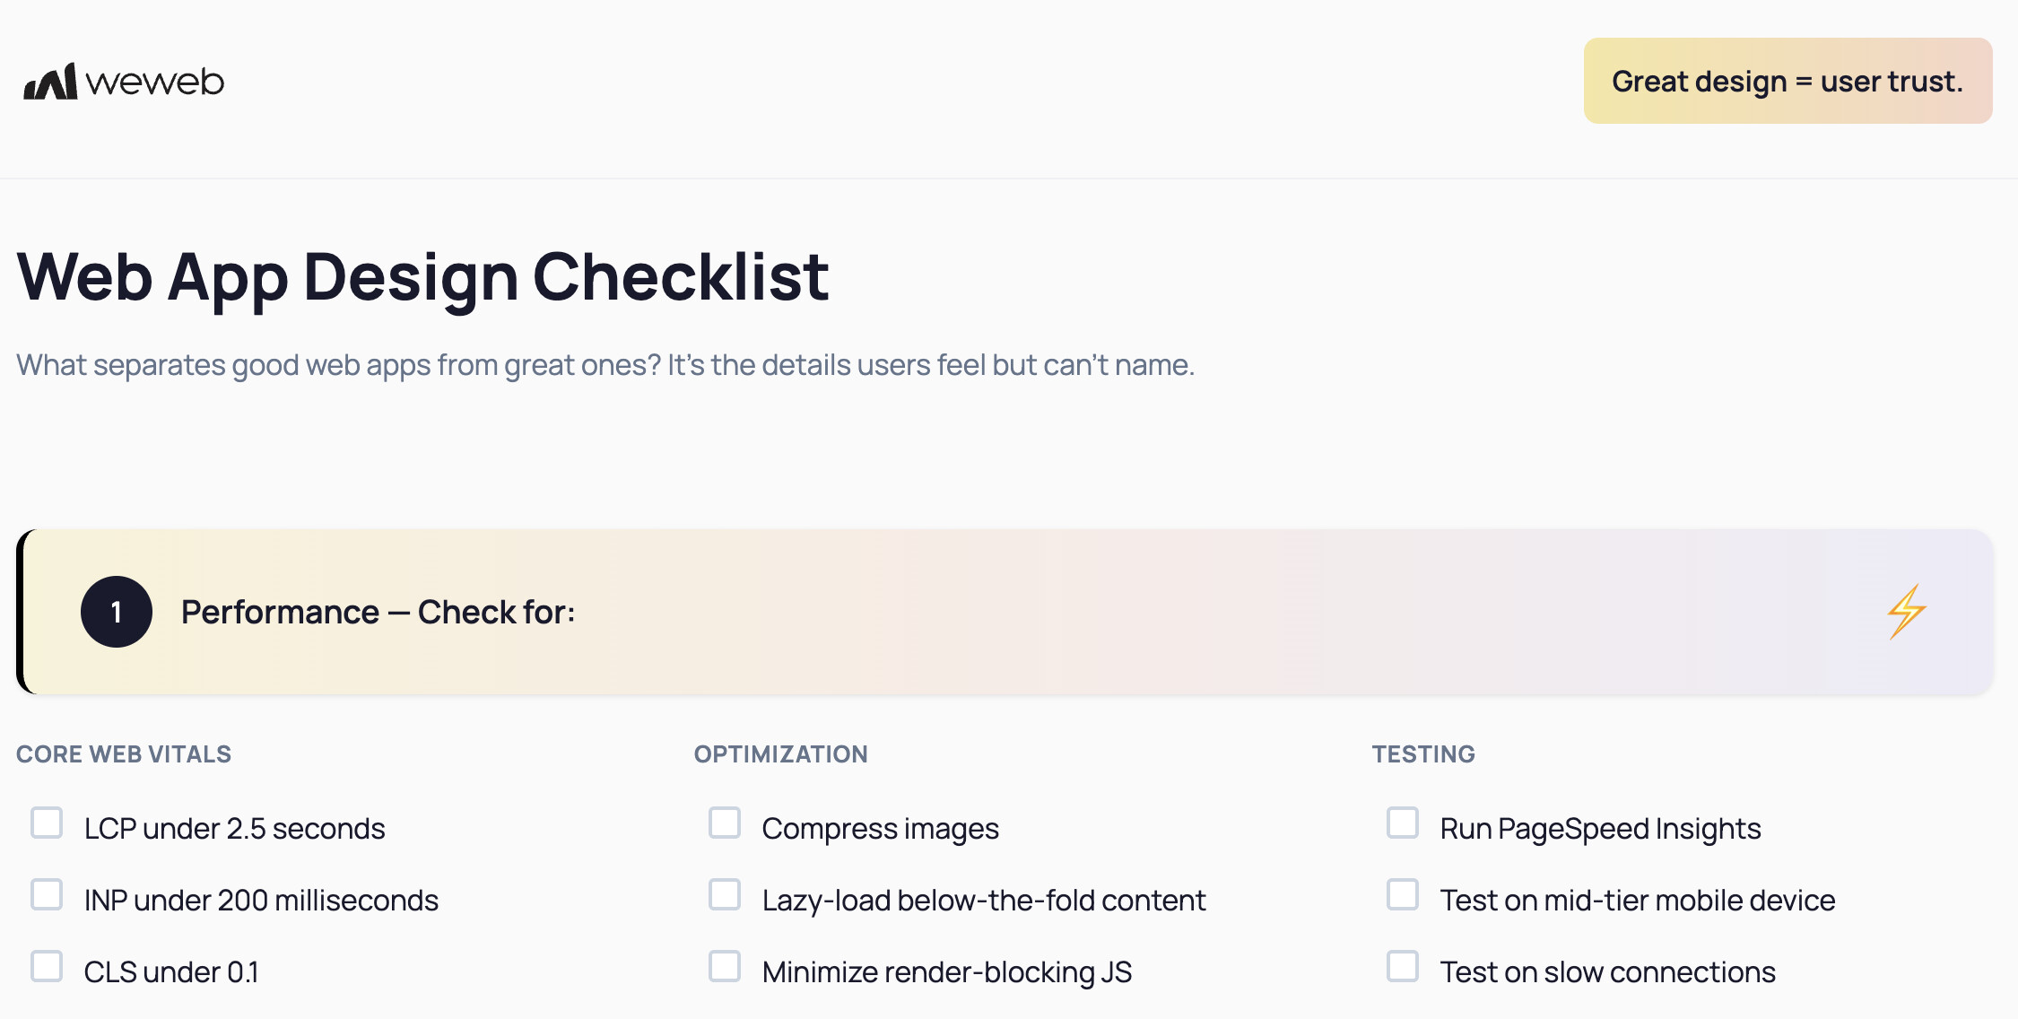Tick INP under 200 milliseconds checkbox
Screen dimensions: 2018x1019
tap(47, 895)
